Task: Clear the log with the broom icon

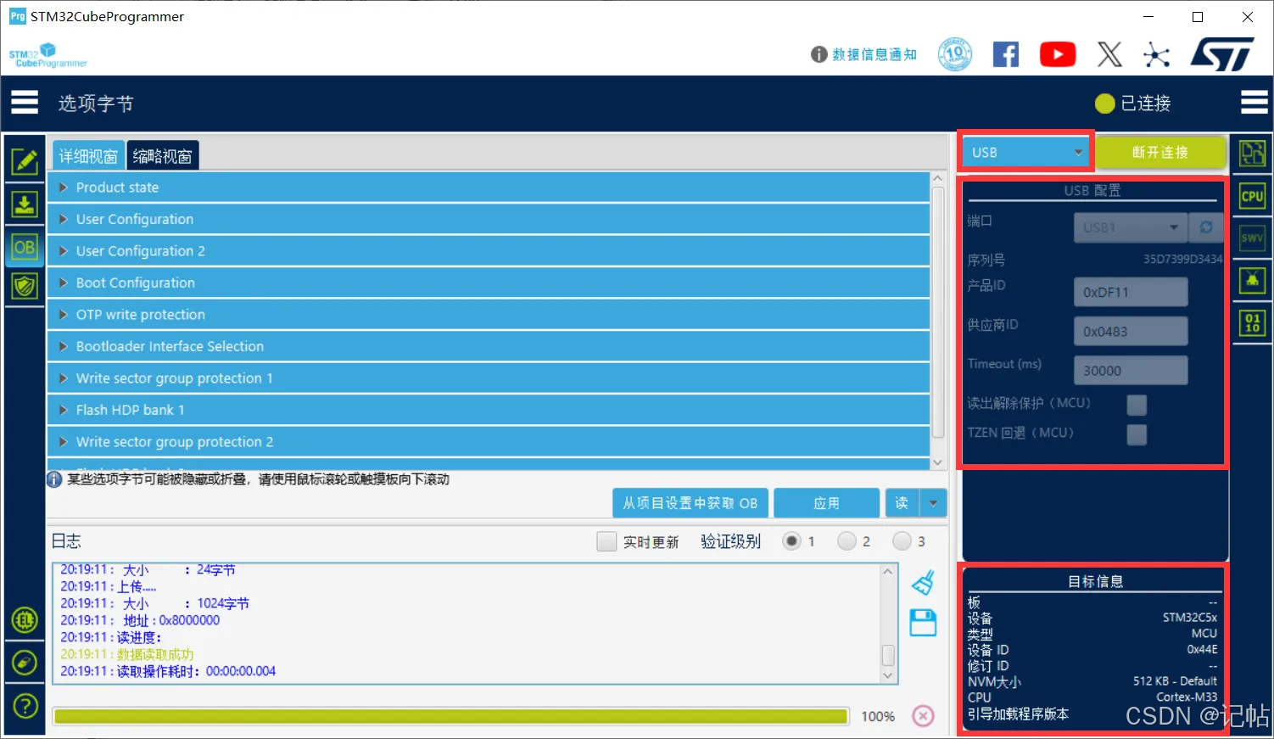Action: coord(923,583)
